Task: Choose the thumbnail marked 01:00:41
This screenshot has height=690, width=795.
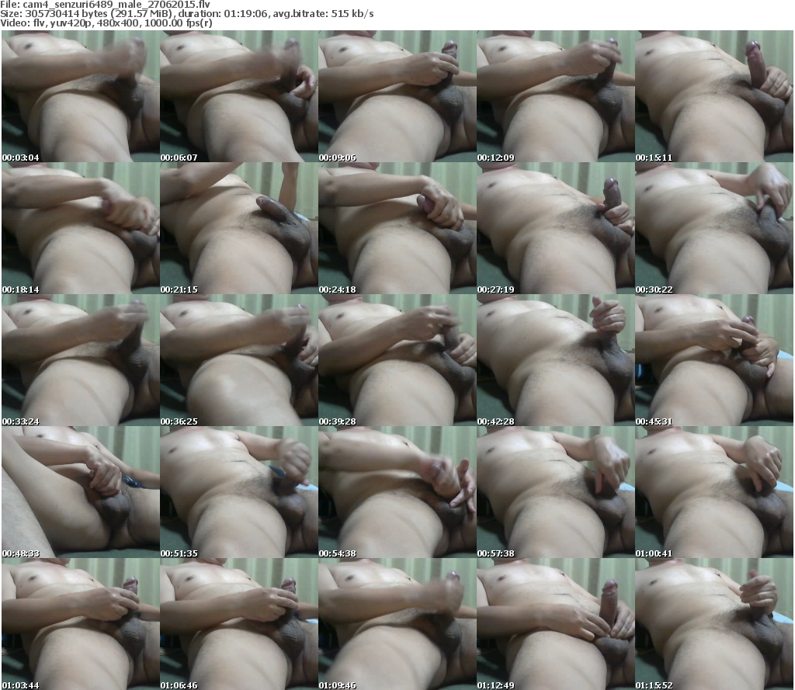Action: click(714, 492)
